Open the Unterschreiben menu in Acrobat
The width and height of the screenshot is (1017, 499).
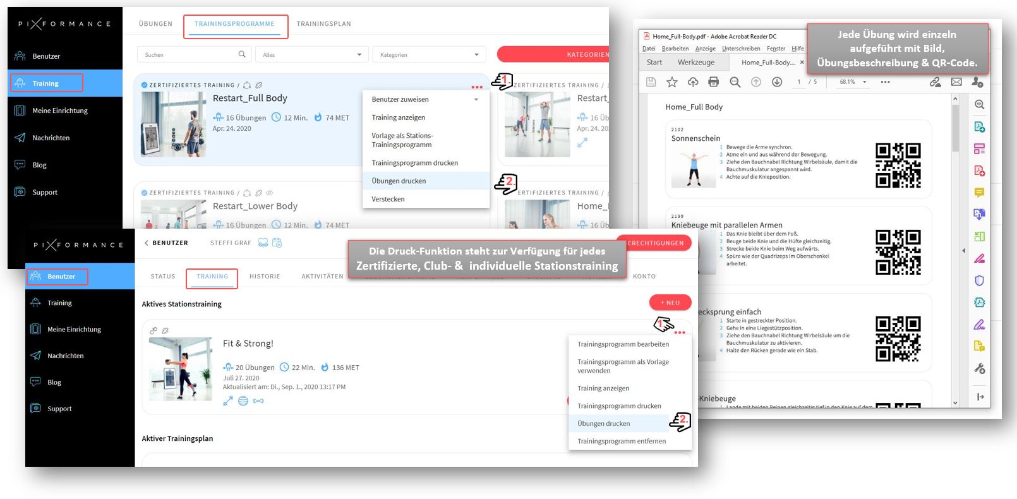click(x=741, y=49)
